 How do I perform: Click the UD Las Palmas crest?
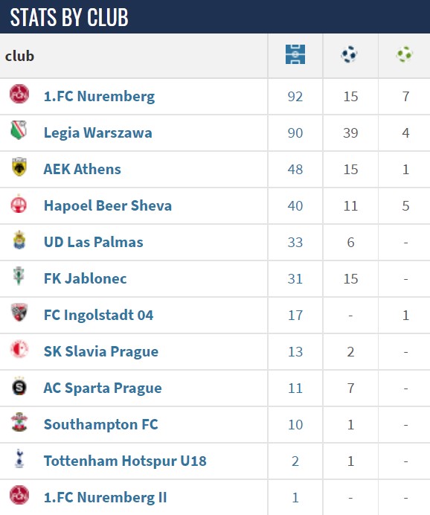pyautogui.click(x=19, y=240)
